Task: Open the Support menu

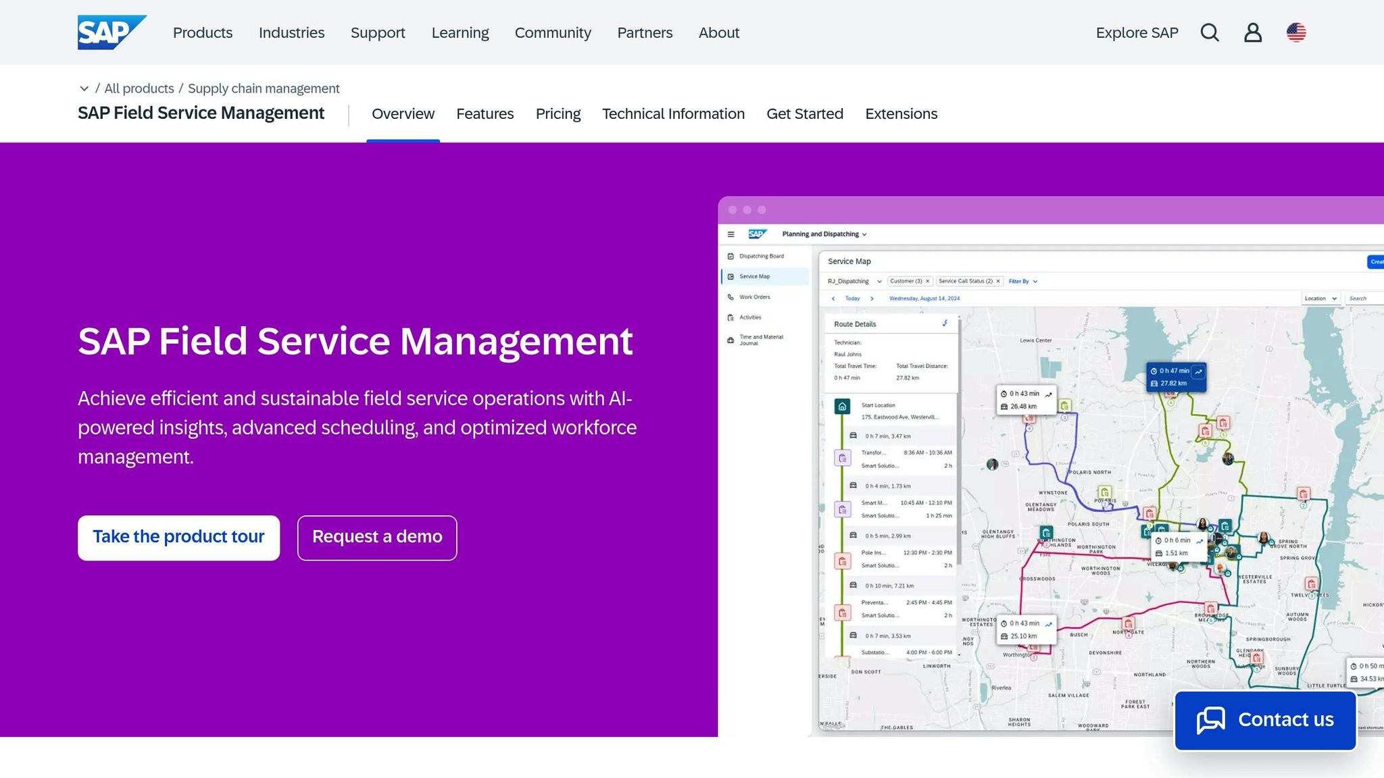Action: click(378, 32)
